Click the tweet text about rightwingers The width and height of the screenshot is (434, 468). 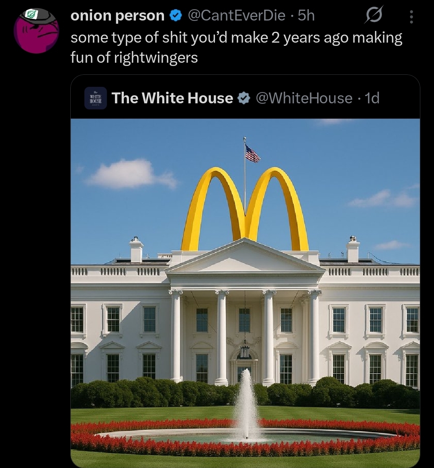tap(236, 47)
